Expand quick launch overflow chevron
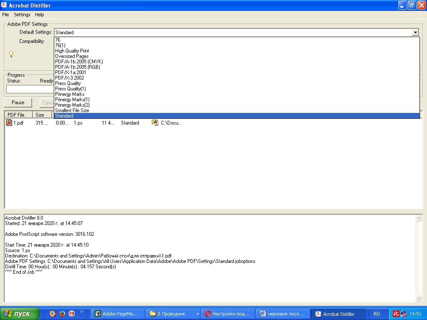Viewport: 427px width, 320px height. pos(81,312)
